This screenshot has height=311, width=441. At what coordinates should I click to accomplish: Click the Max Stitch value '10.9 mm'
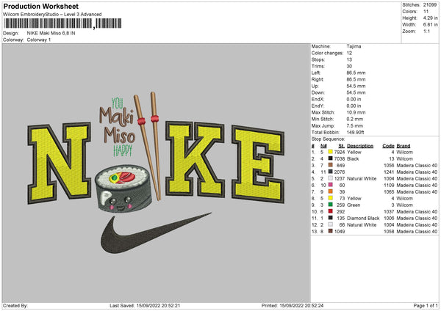[356, 112]
